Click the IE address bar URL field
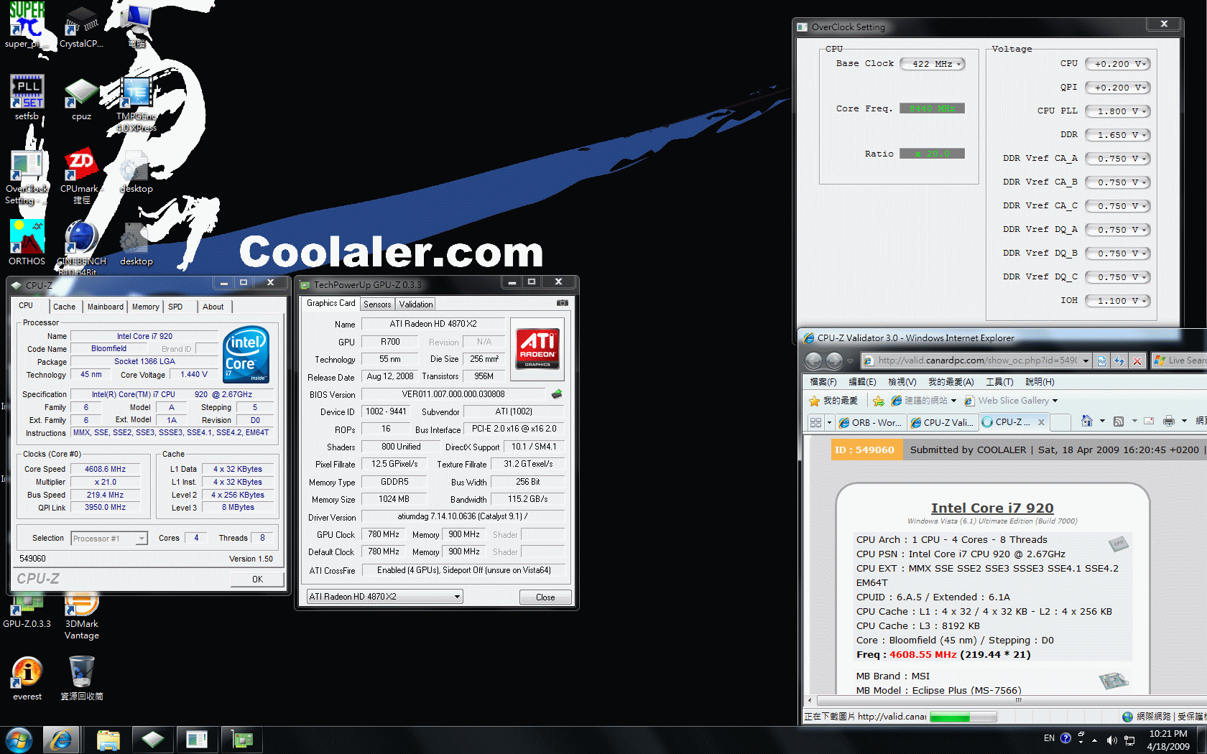Viewport: 1207px width, 754px height. [x=971, y=360]
